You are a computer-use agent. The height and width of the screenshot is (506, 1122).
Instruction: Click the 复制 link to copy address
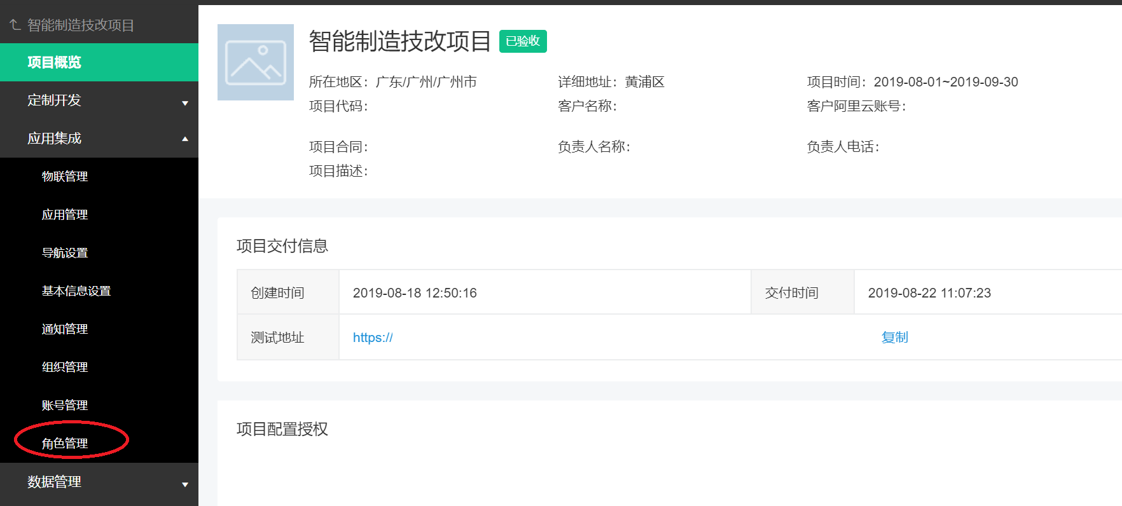(895, 338)
